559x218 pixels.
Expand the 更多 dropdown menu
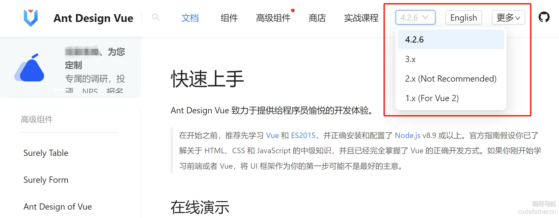click(508, 17)
